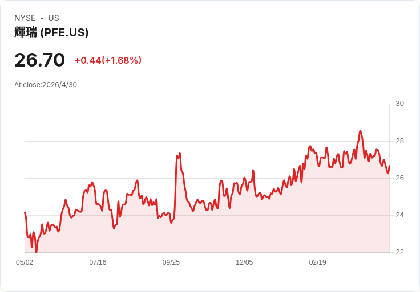Click the 05/02 date axis label
This screenshot has height=292, width=420.
(x=25, y=262)
